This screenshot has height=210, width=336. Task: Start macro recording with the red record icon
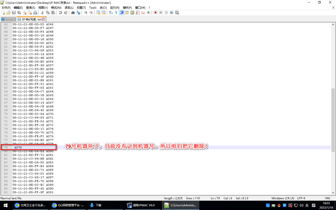point(156,13)
